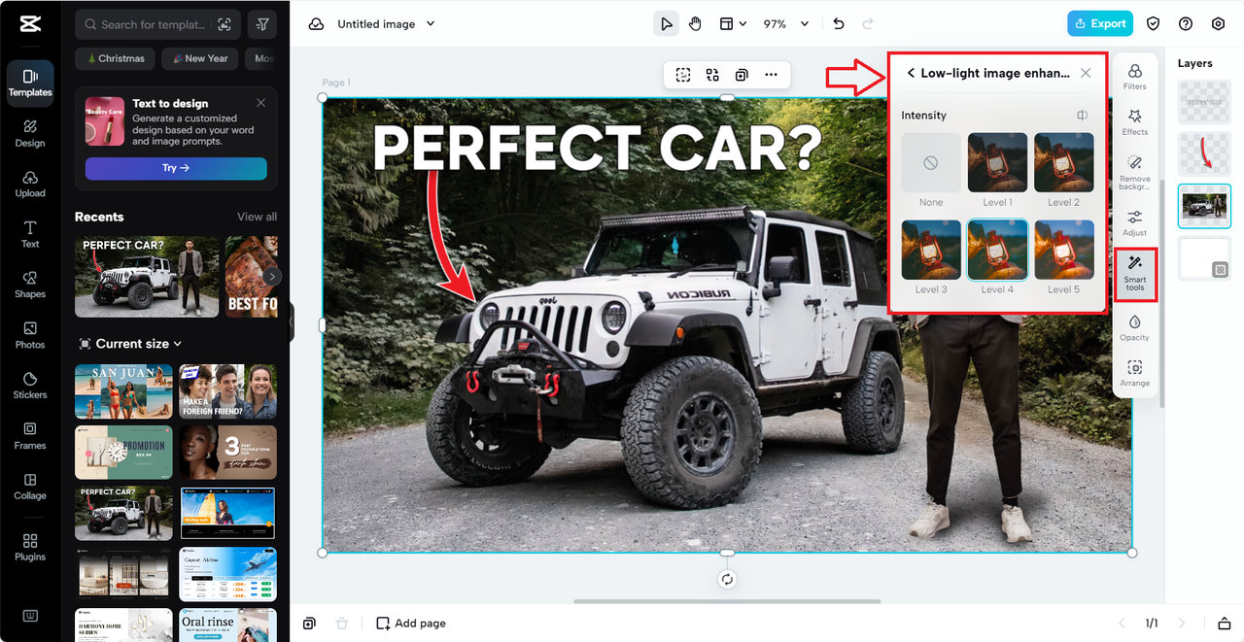Open the Untitled image title dropdown

(x=386, y=24)
